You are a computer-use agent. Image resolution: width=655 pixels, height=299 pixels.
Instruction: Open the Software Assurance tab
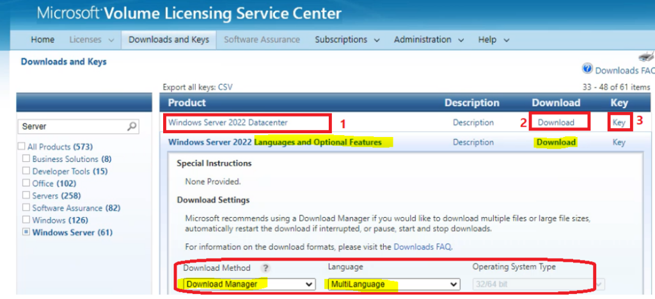point(262,40)
